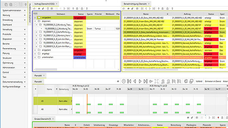The image size is (228, 128).
Task: Select the storniert status cell
Action: 211,50
